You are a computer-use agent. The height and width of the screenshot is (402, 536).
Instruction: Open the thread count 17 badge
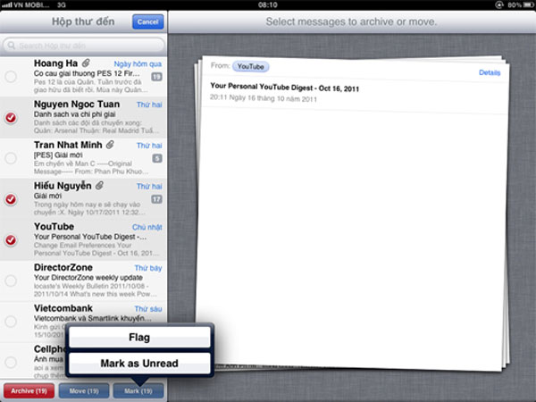156,199
